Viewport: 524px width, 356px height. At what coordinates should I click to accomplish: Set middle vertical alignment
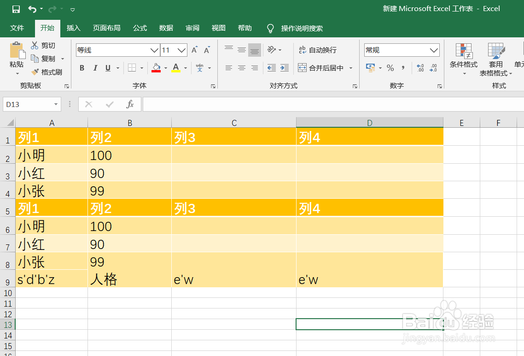242,50
